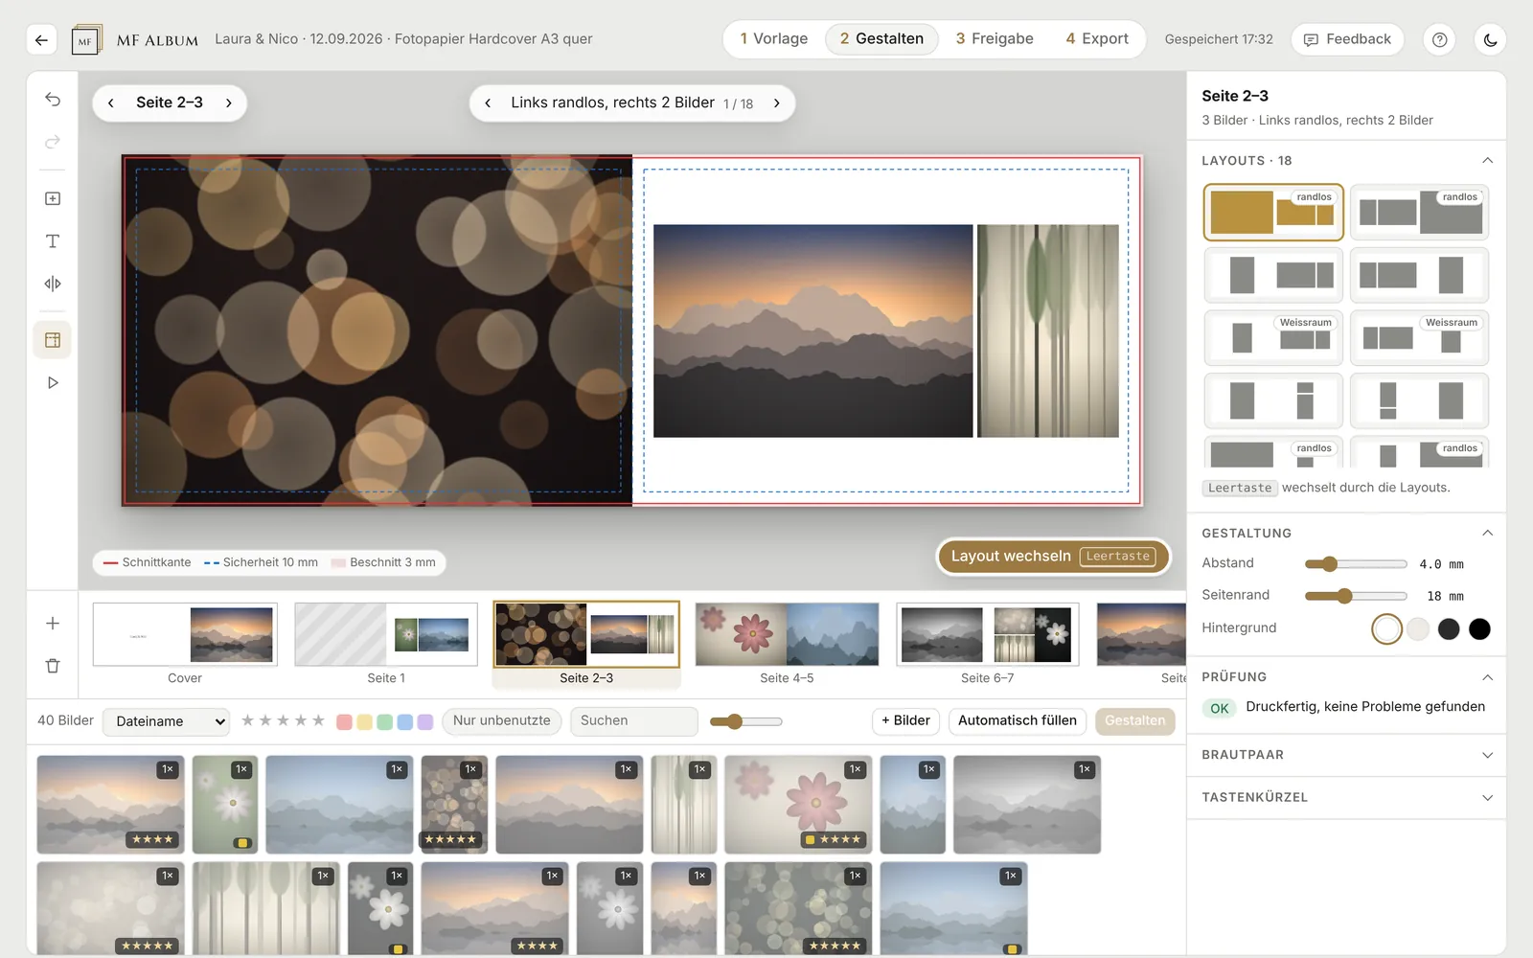Toggle dark mode moon icon
The image size is (1533, 958).
(x=1490, y=39)
